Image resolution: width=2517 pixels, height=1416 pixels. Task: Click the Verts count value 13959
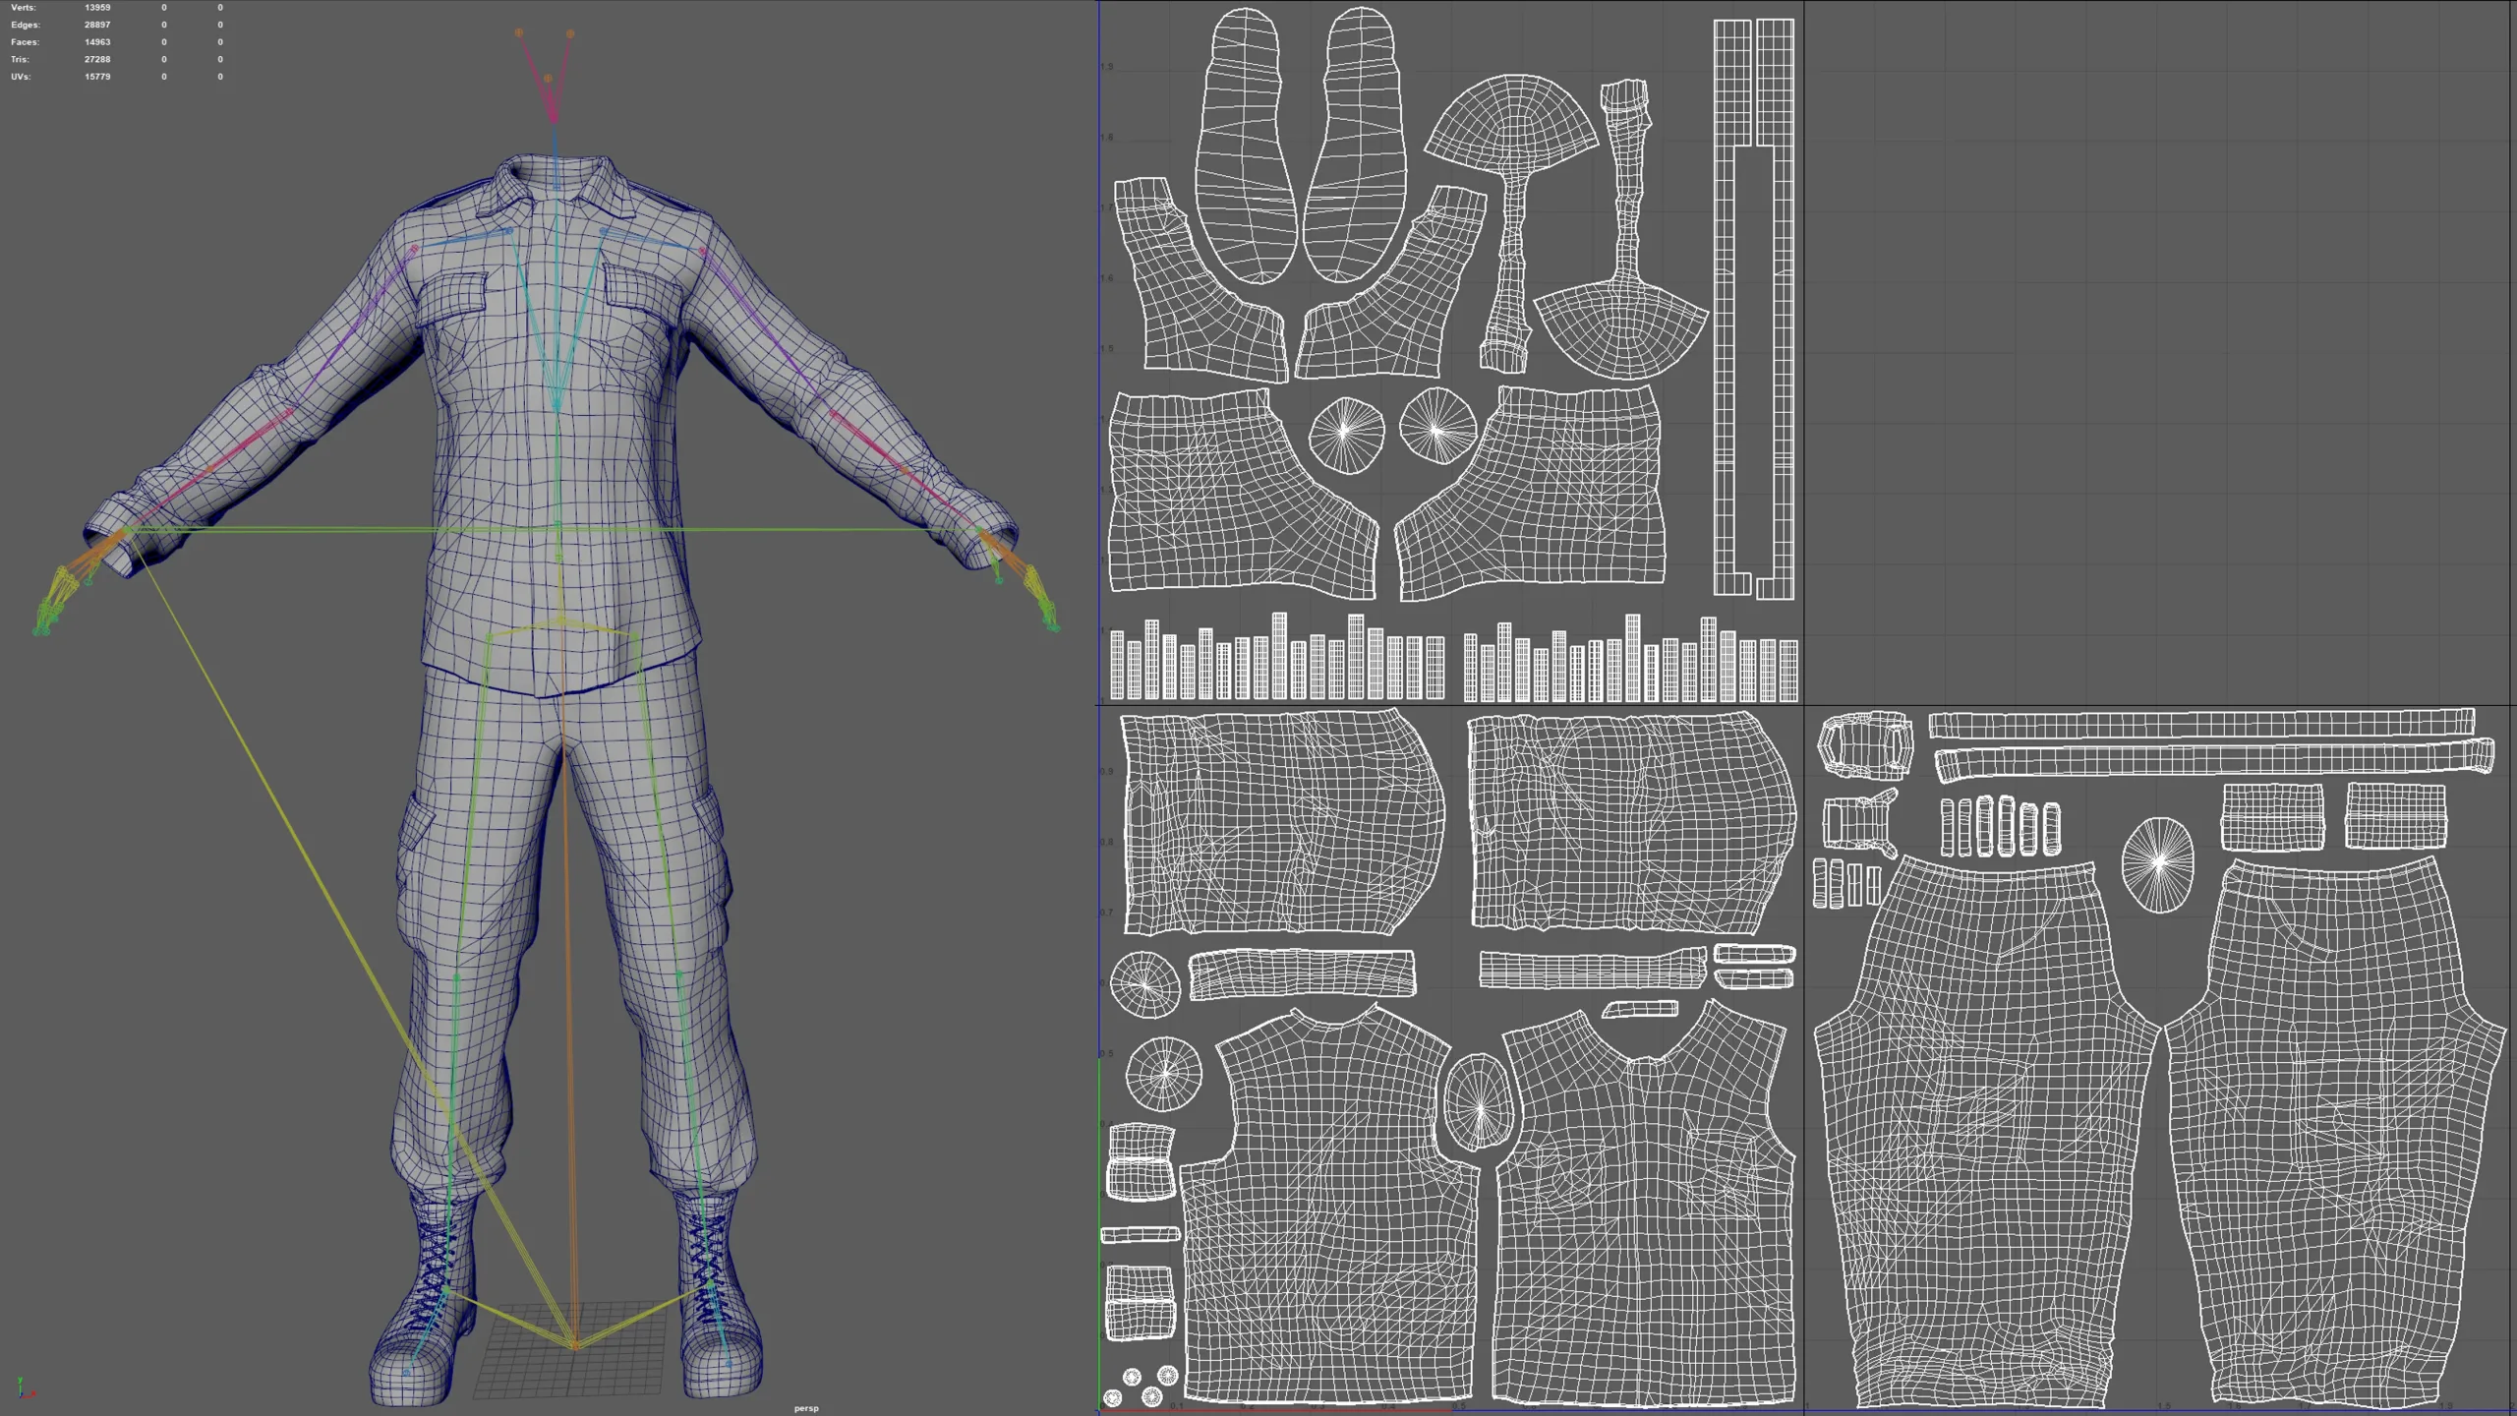click(x=98, y=8)
